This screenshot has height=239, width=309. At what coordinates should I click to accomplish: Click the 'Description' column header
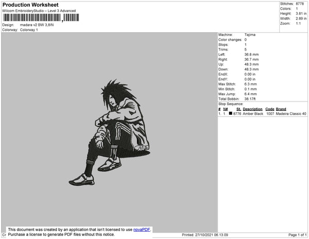[x=253, y=109]
